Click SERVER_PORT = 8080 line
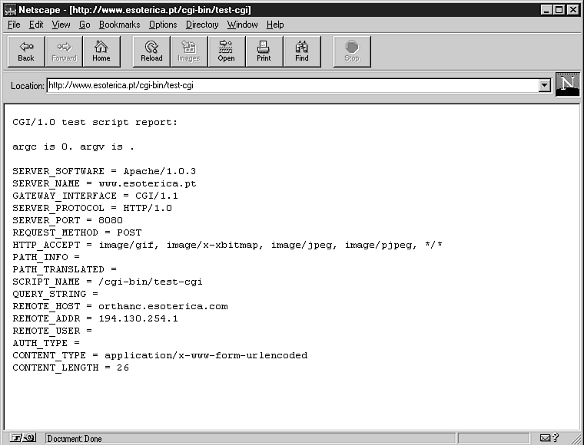The height and width of the screenshot is (445, 584). [68, 220]
